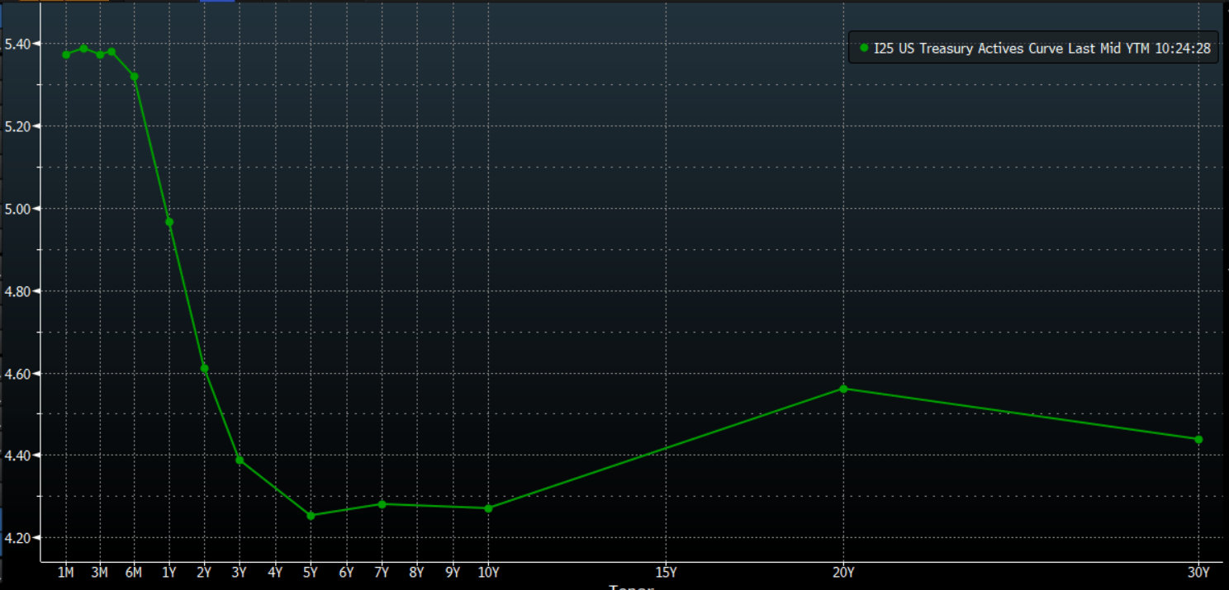1229x590 pixels.
Task: Select the 20Y tenor data point
Action: [x=842, y=388]
